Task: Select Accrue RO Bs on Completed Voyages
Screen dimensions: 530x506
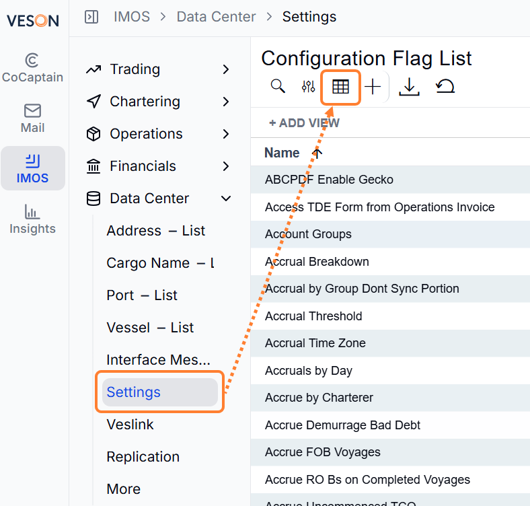Action: pyautogui.click(x=390, y=480)
